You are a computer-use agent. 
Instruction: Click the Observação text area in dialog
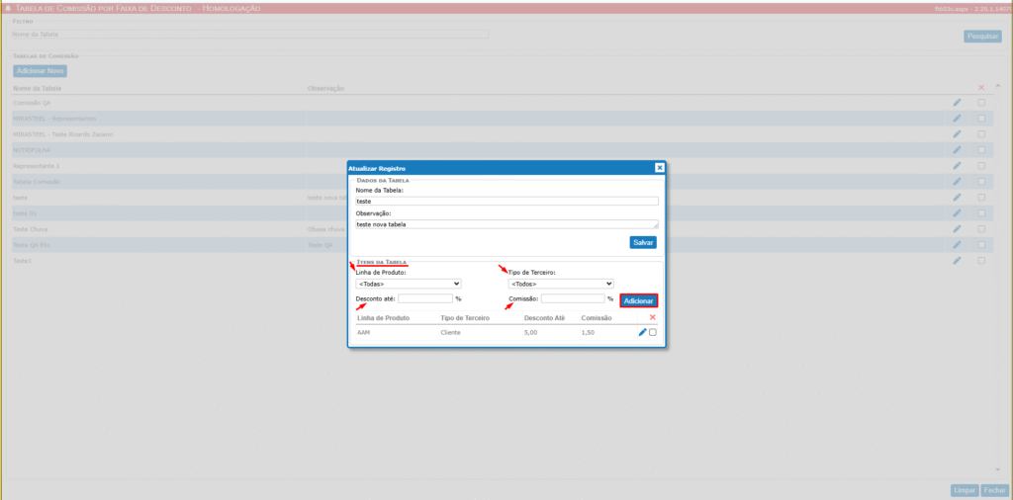tap(506, 224)
